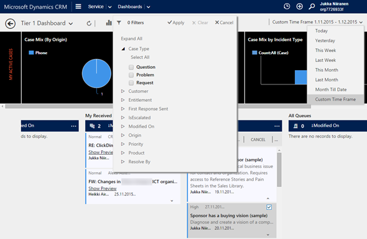Expand the Resolve By filter group
This screenshot has width=367, height=239.
pos(123,161)
